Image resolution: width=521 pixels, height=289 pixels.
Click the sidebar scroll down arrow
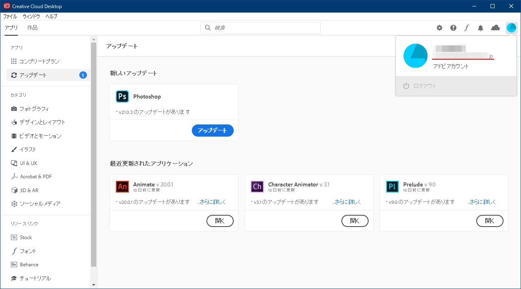(94, 285)
